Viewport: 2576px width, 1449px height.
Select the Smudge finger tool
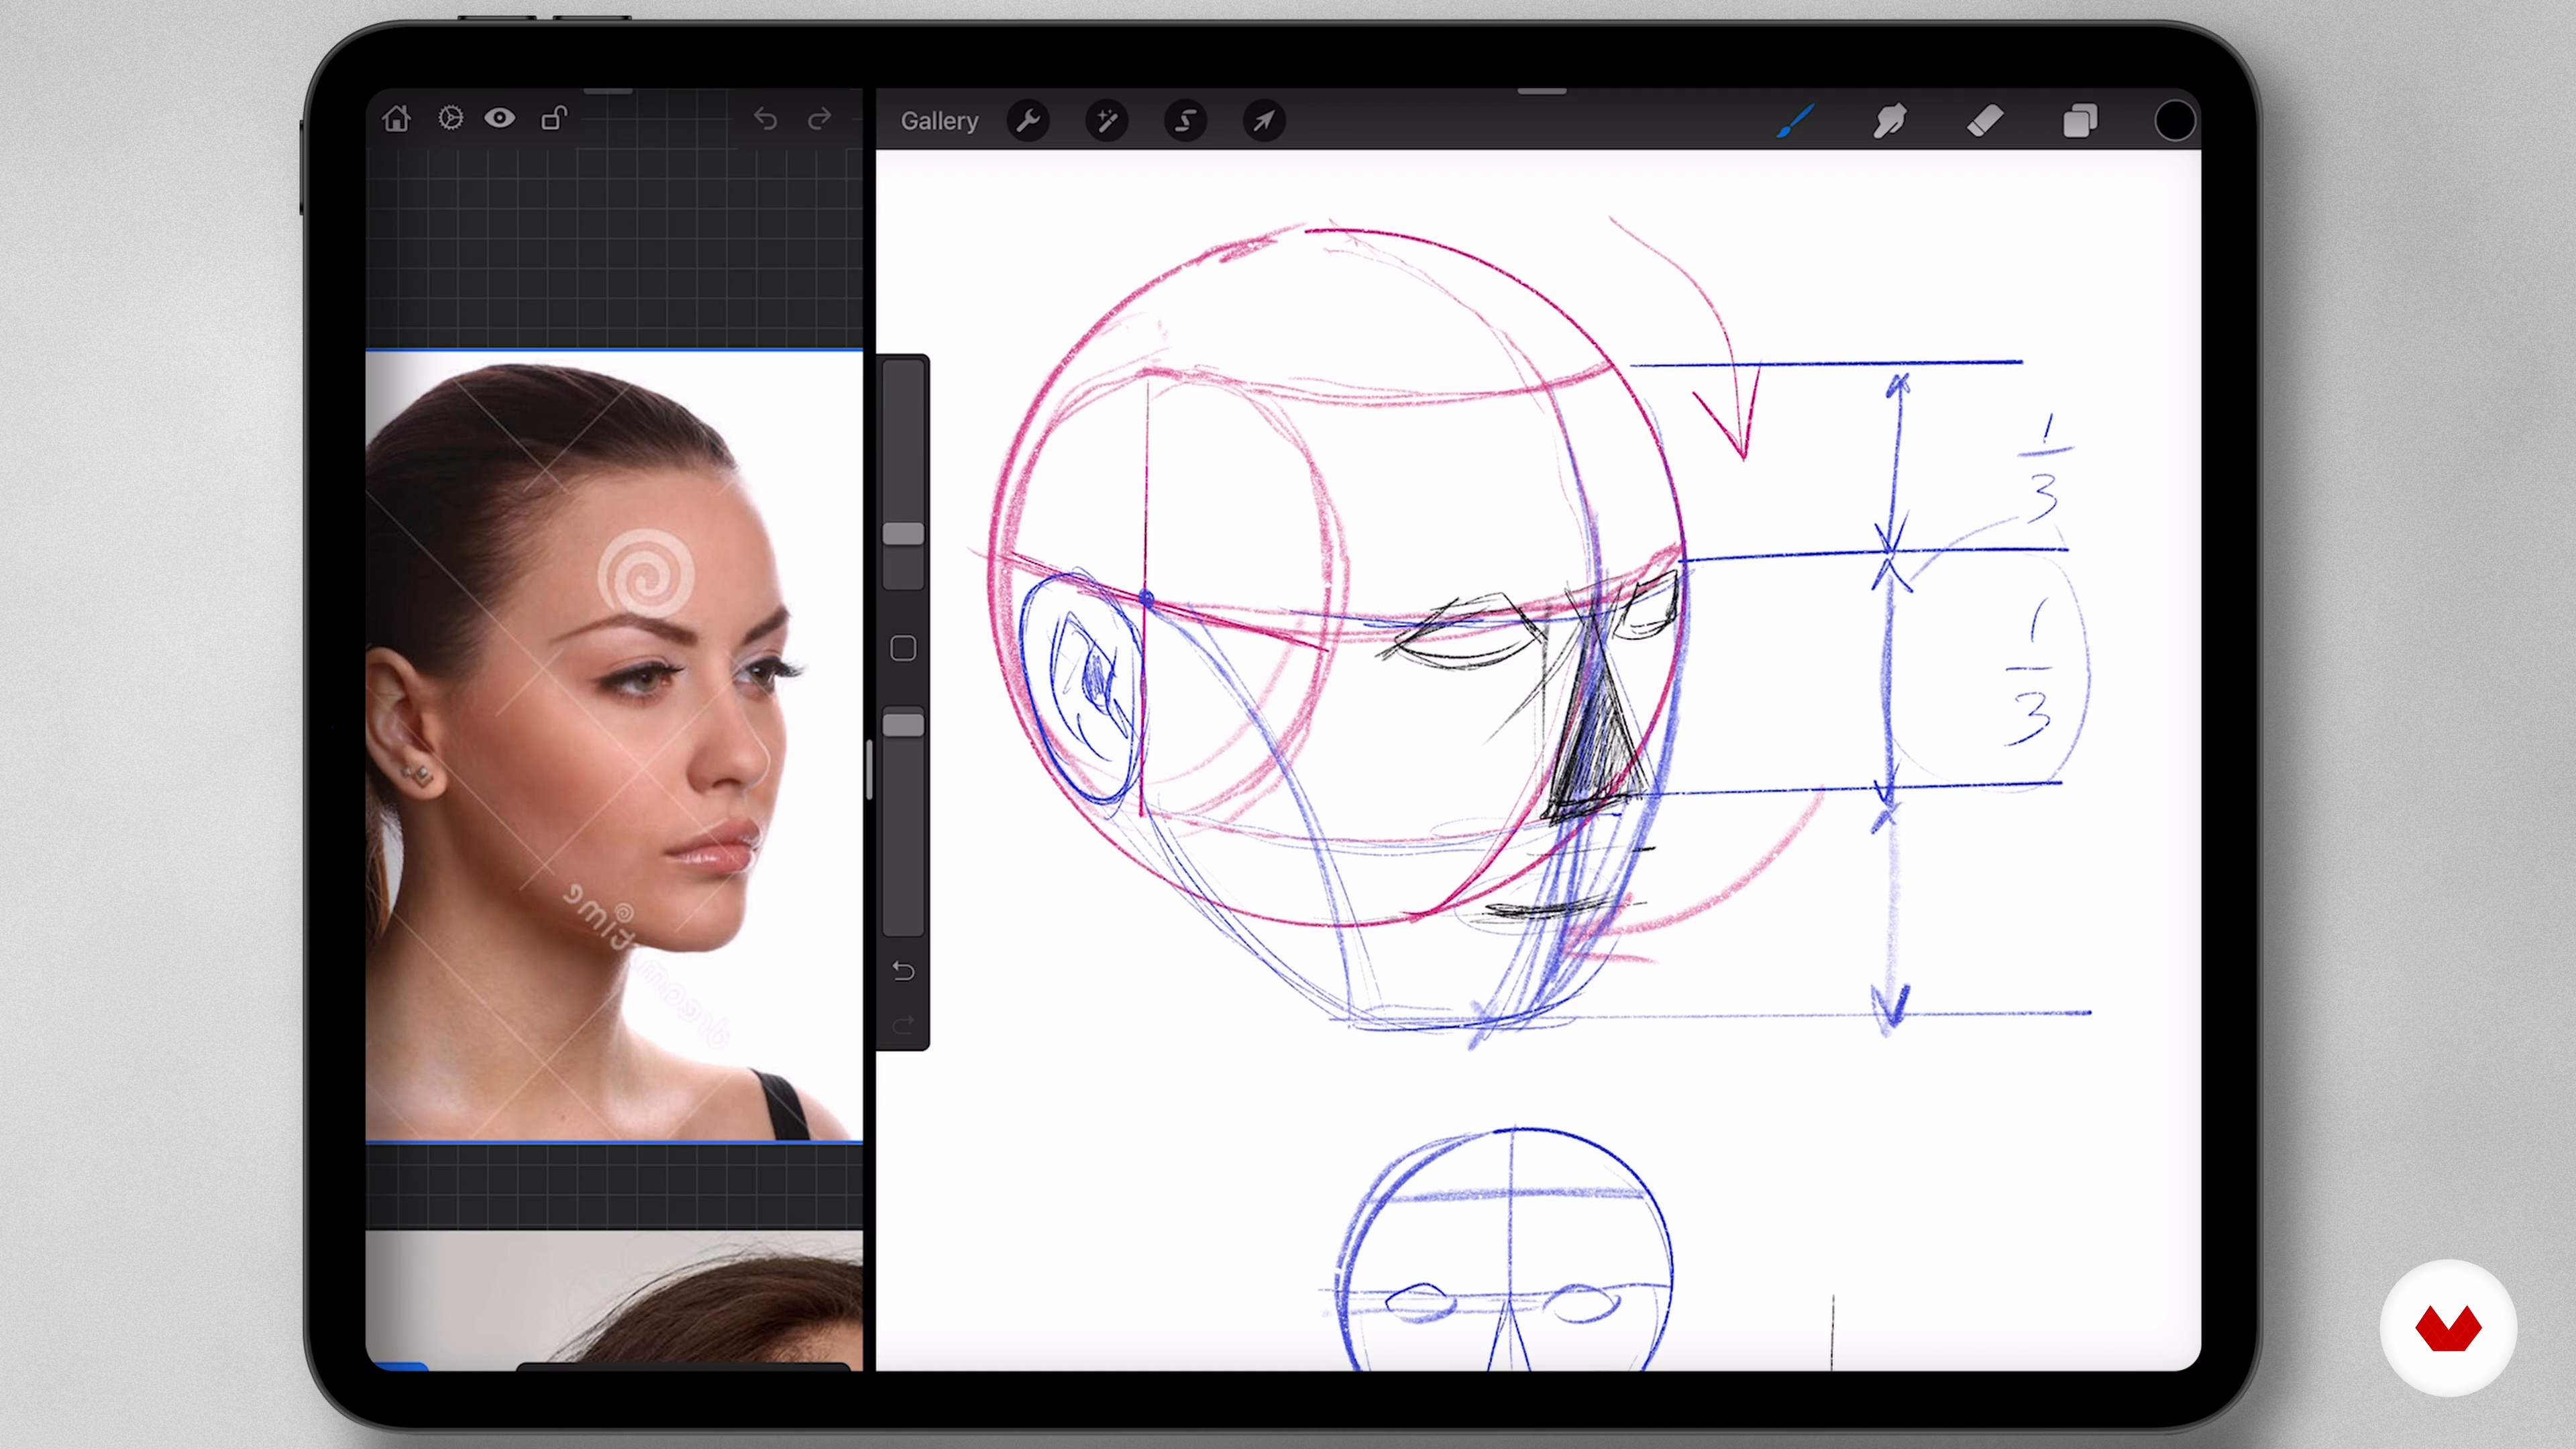tap(1889, 121)
